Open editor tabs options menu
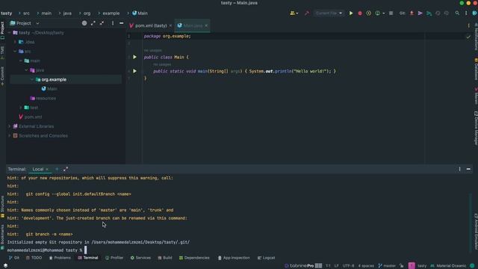The width and height of the screenshot is (478, 269). point(468,25)
